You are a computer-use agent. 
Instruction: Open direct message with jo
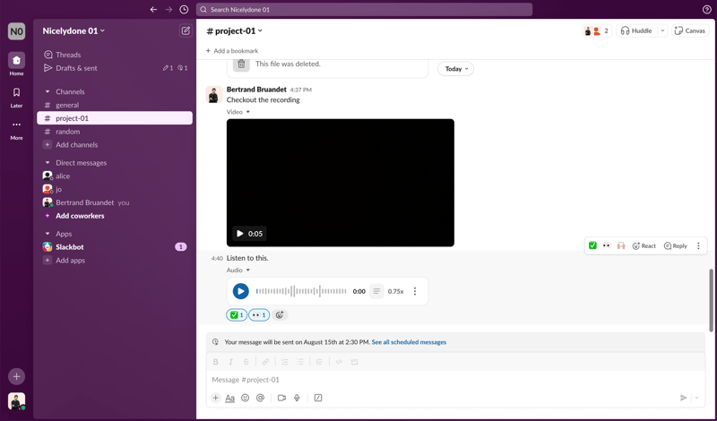coord(58,189)
